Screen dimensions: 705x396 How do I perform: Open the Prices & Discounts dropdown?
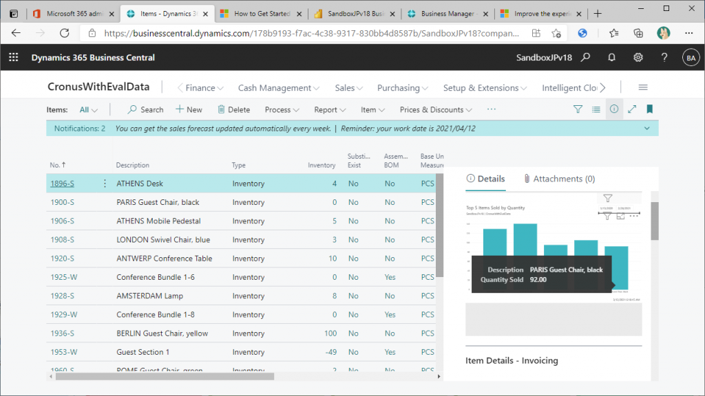pyautogui.click(x=436, y=109)
